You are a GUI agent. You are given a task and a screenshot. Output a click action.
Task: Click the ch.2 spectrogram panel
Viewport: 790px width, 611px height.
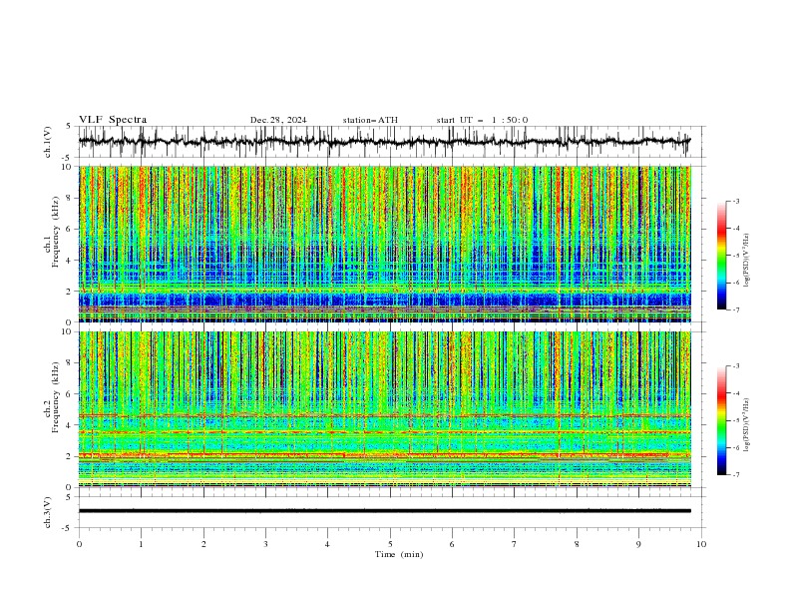click(384, 409)
